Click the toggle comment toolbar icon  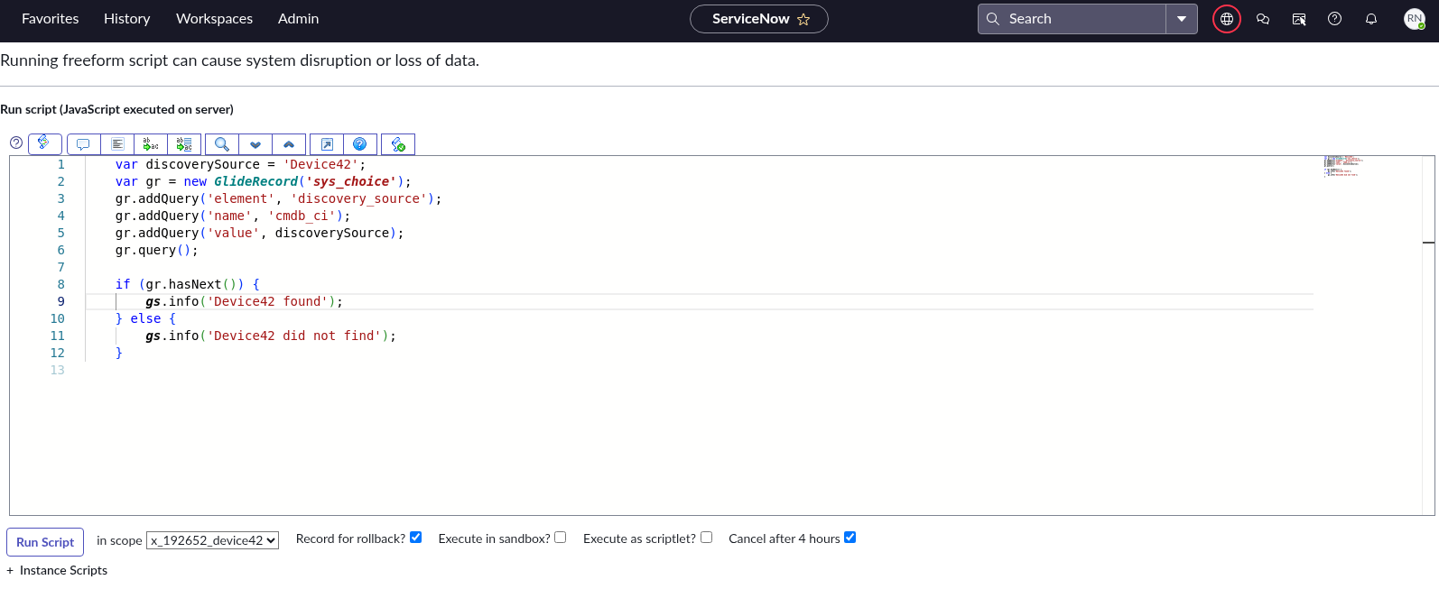pos(83,144)
